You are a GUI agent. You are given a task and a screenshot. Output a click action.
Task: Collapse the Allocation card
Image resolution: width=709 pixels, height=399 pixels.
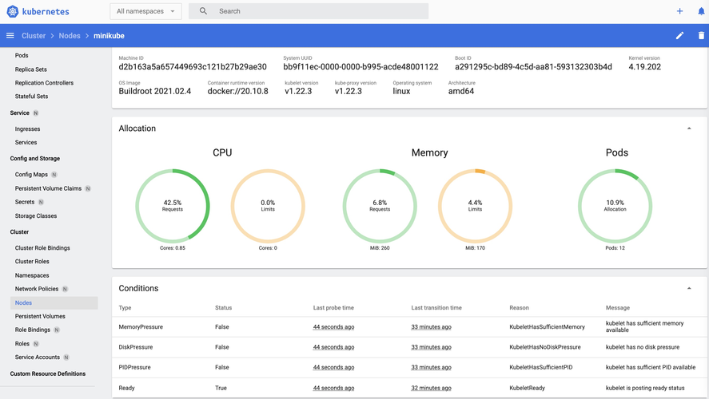pyautogui.click(x=689, y=128)
